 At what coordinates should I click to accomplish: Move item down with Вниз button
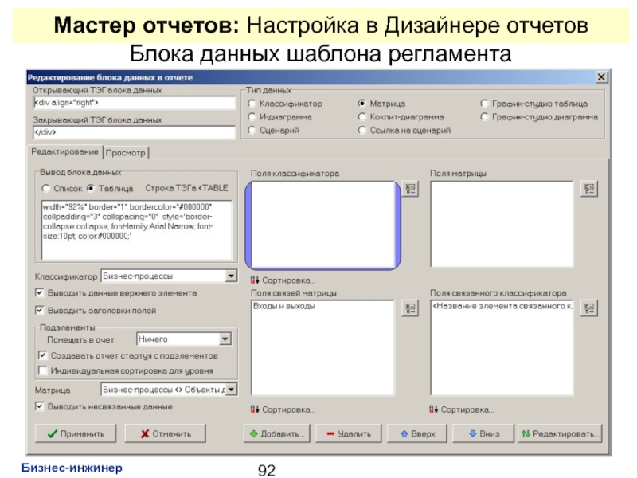coord(483,433)
